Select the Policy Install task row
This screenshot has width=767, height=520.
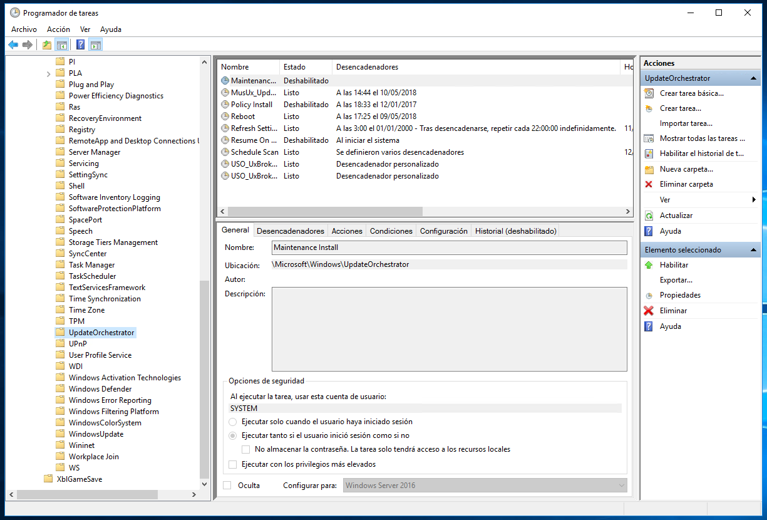[425, 105]
